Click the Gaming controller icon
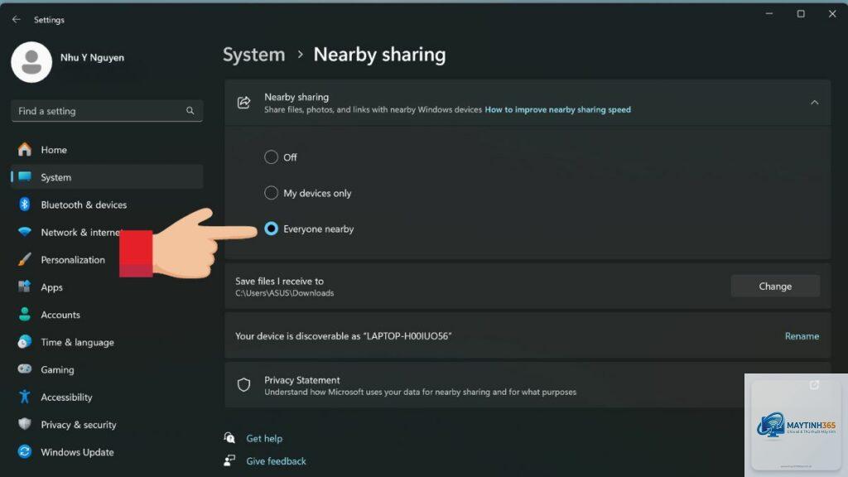Screen dimensions: 848x477 tap(25, 369)
